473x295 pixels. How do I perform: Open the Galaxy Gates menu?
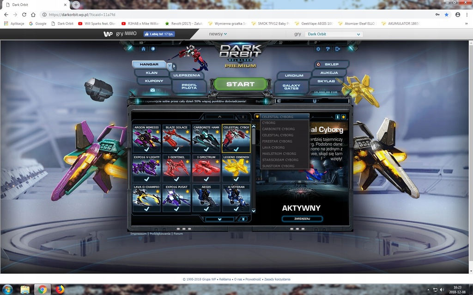[291, 87]
